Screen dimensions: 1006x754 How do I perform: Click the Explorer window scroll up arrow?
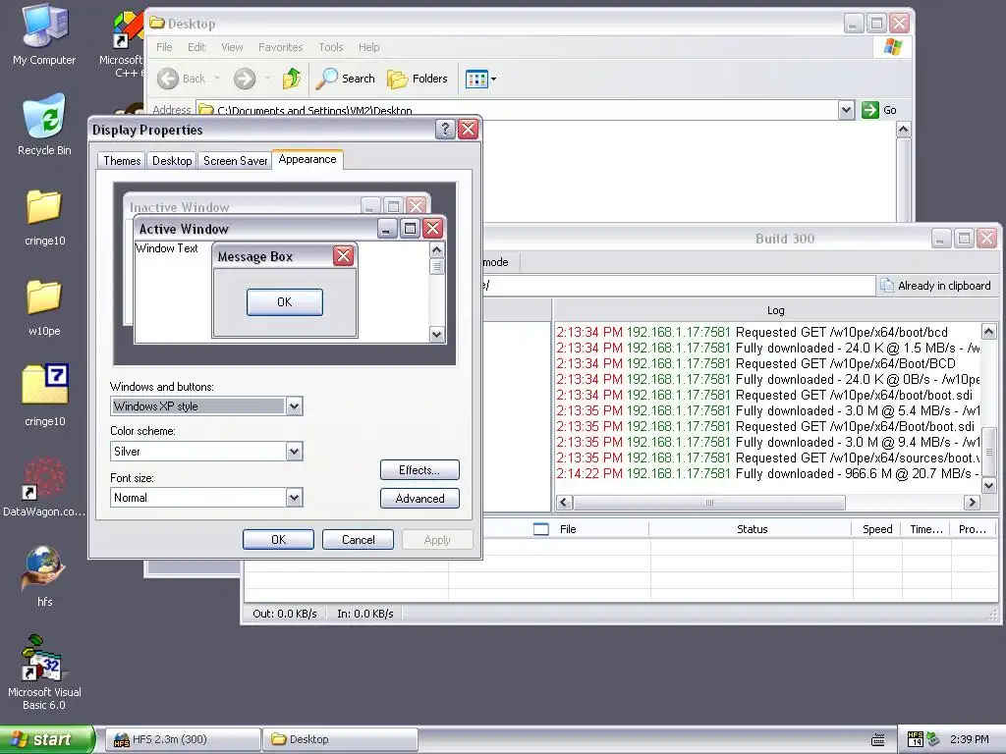(x=904, y=130)
